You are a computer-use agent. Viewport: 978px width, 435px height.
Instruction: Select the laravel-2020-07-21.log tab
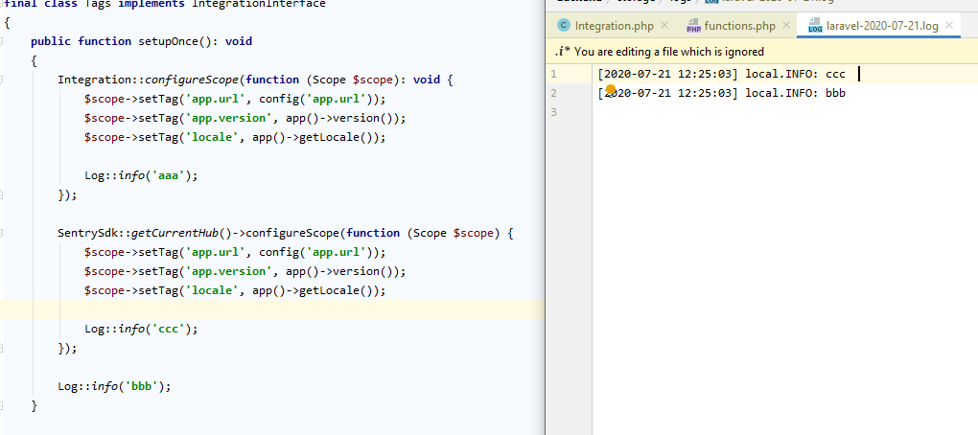882,26
